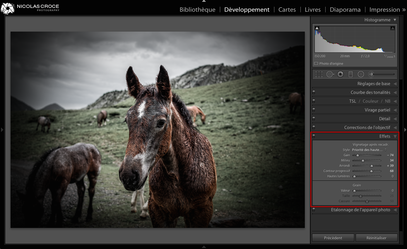Select the Spot Removal tool

click(x=330, y=74)
